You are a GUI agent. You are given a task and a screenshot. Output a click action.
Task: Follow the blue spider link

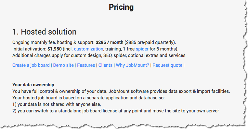click(142, 49)
